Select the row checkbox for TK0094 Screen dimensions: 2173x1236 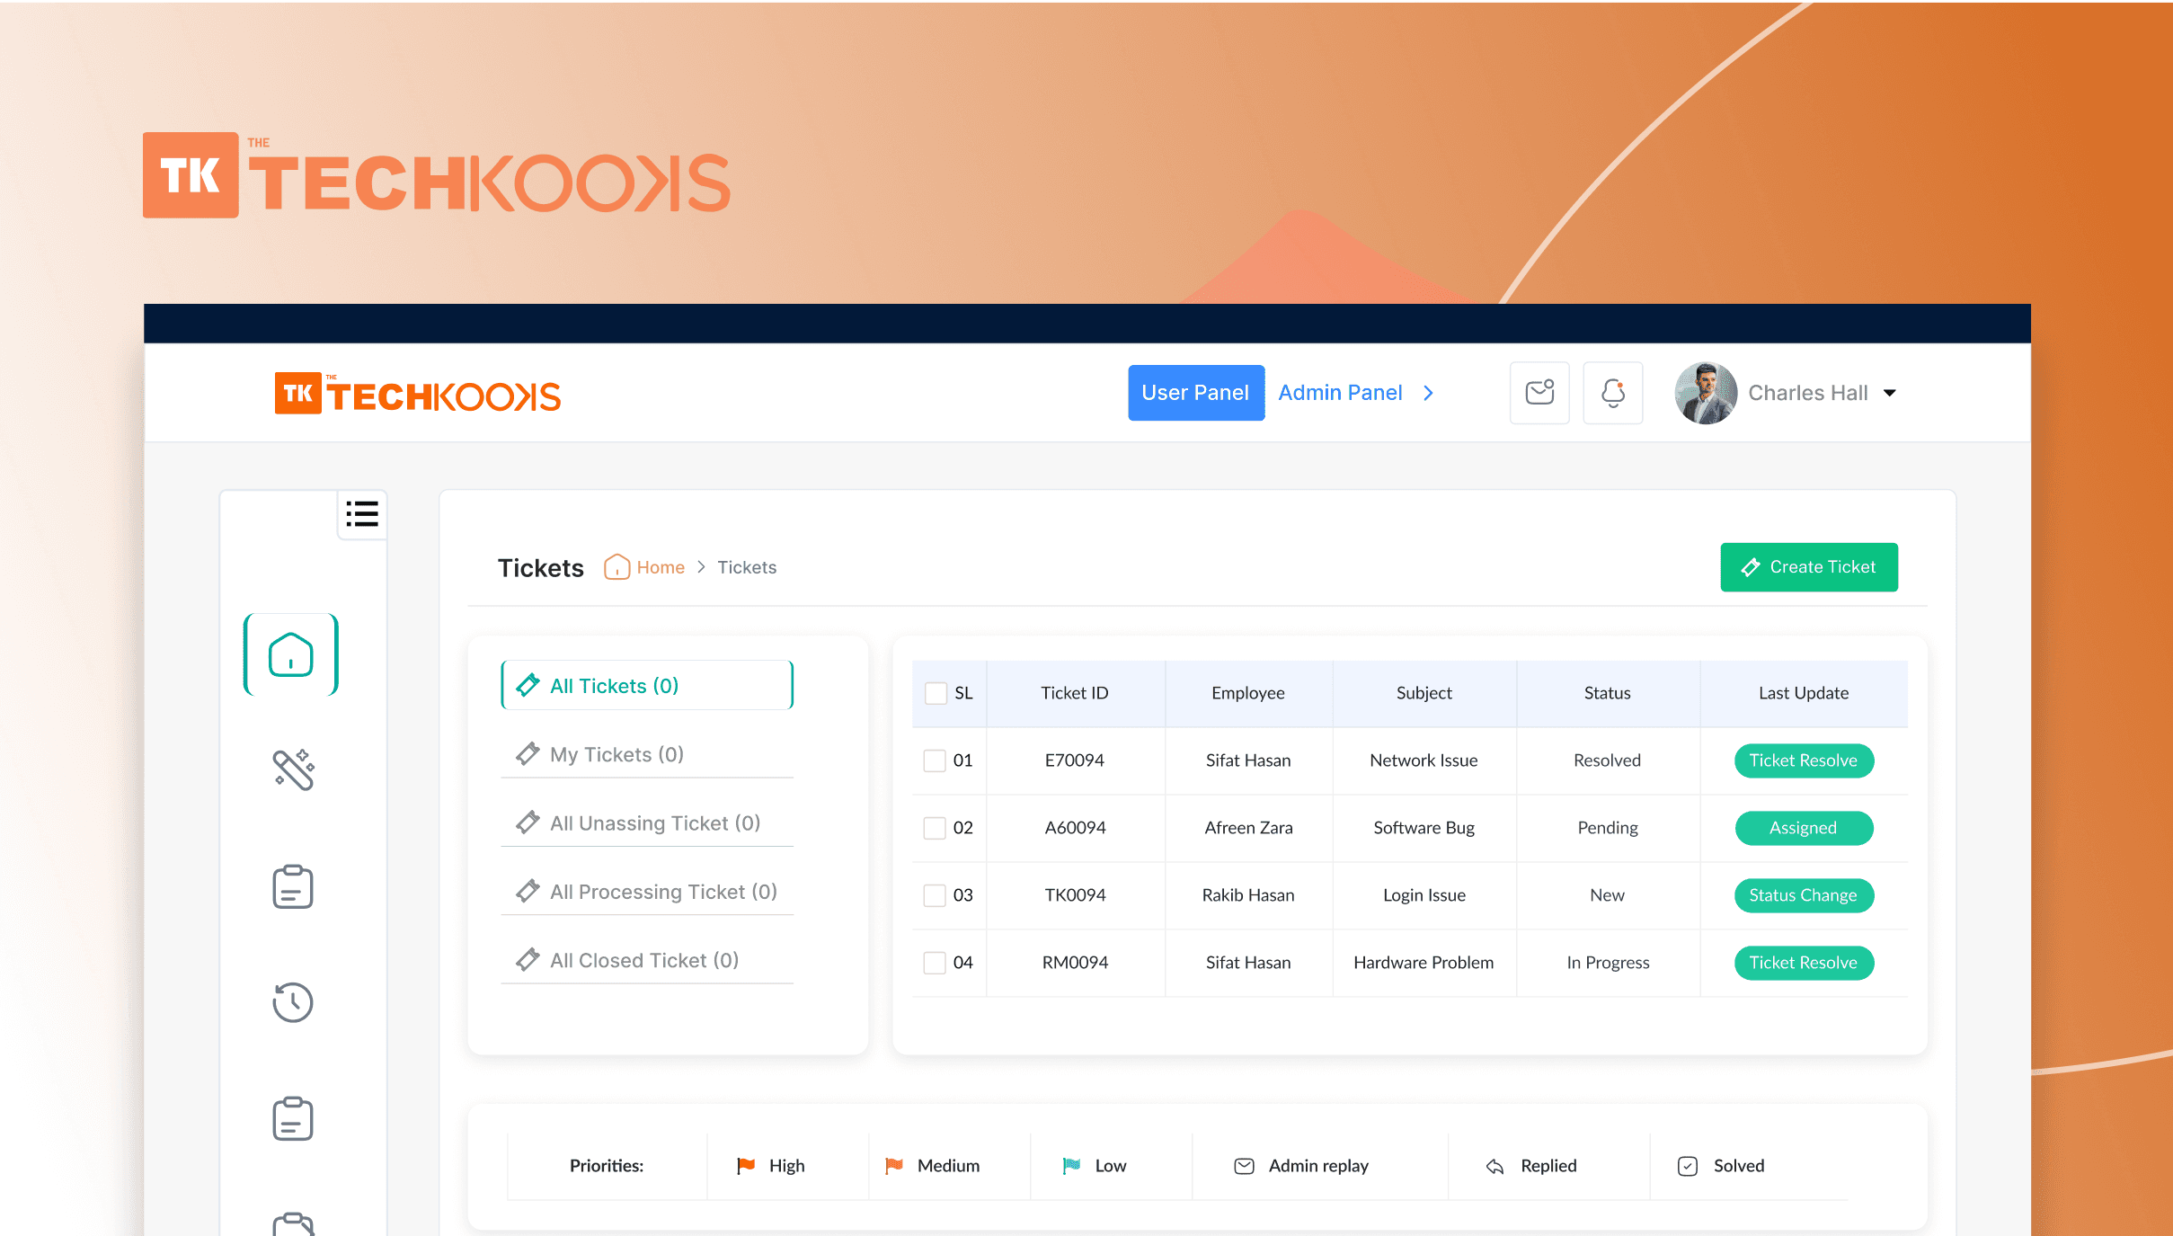pos(935,895)
